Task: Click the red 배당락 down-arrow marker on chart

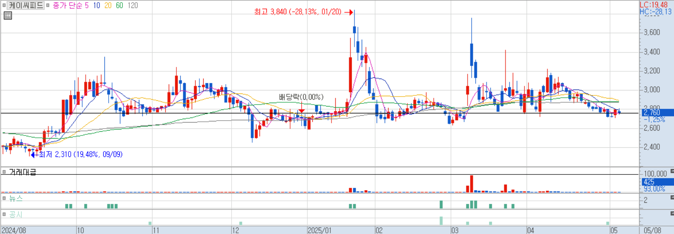Action: coord(302,111)
